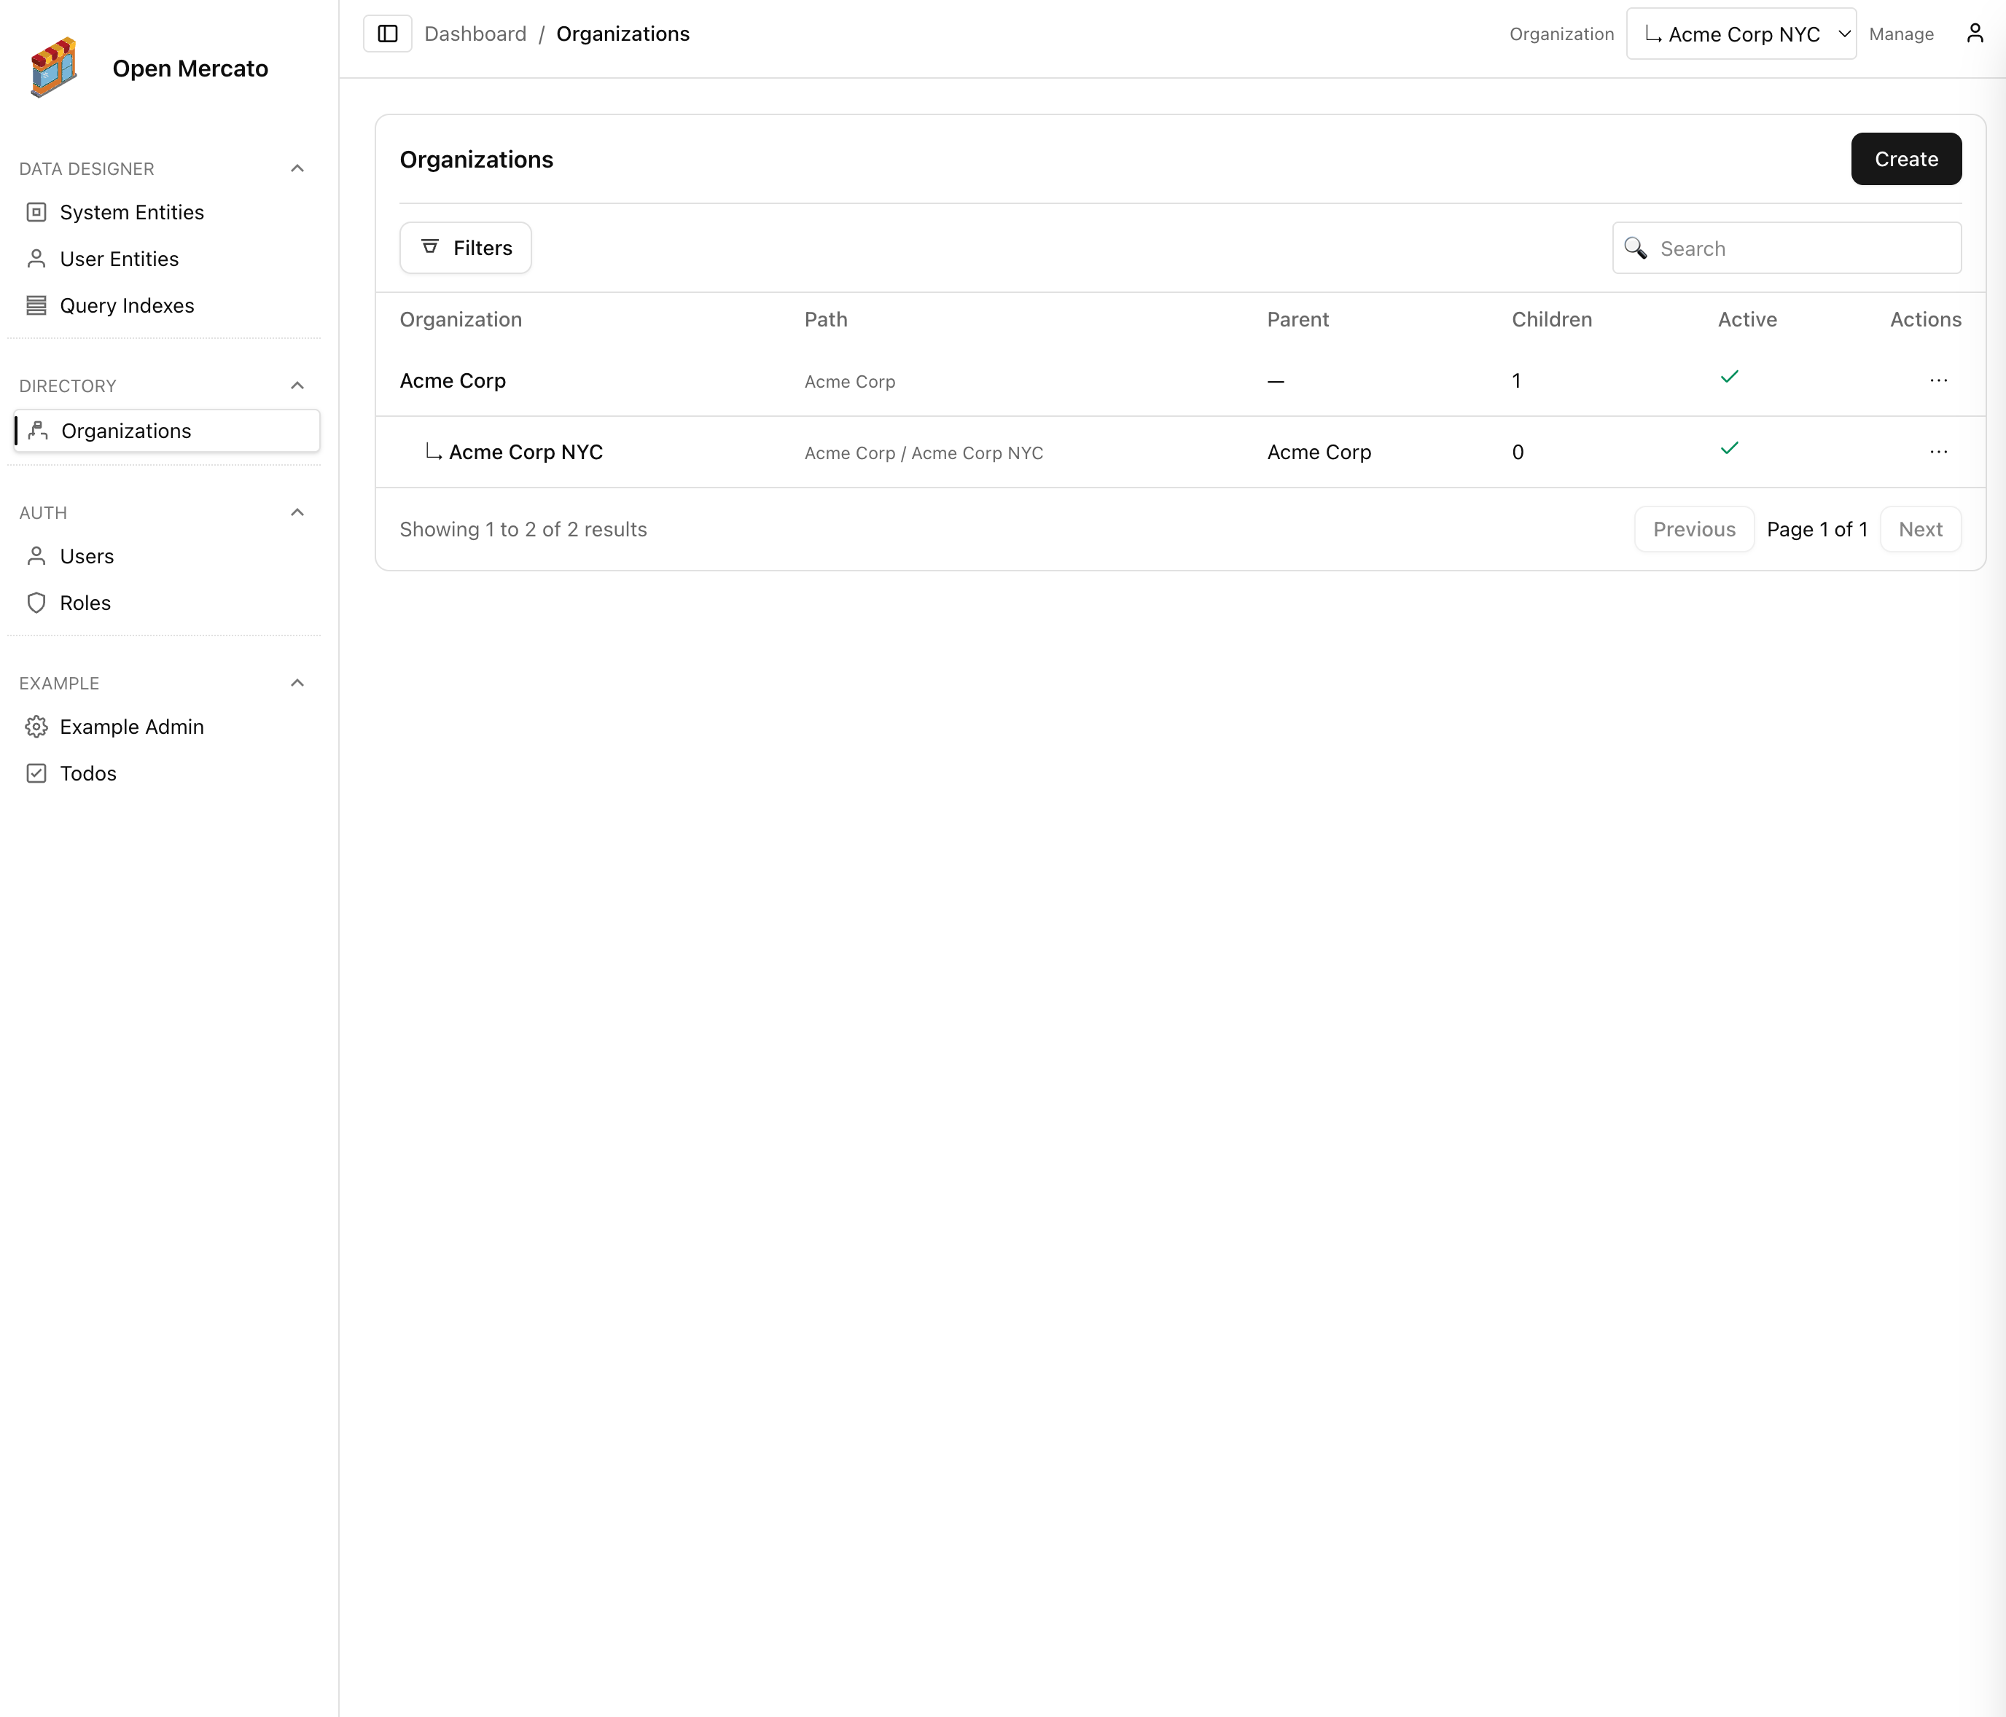The image size is (2006, 1717).
Task: Click Manage next to the organization selector
Action: [x=1900, y=33]
